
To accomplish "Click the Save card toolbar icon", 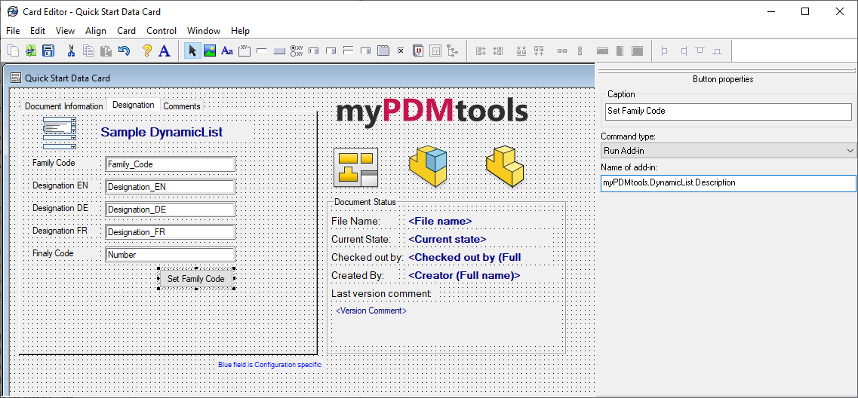I will [48, 51].
